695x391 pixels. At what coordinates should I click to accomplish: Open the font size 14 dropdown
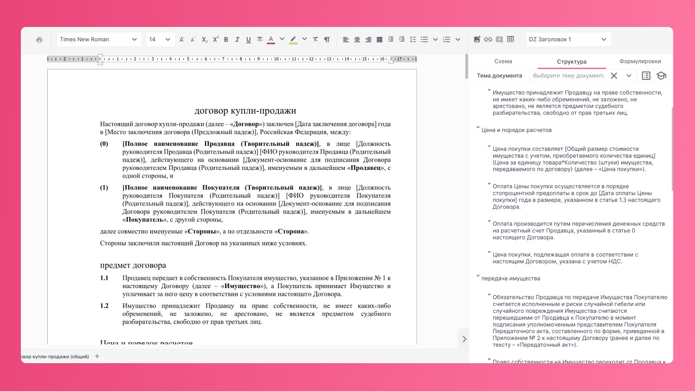tap(160, 40)
